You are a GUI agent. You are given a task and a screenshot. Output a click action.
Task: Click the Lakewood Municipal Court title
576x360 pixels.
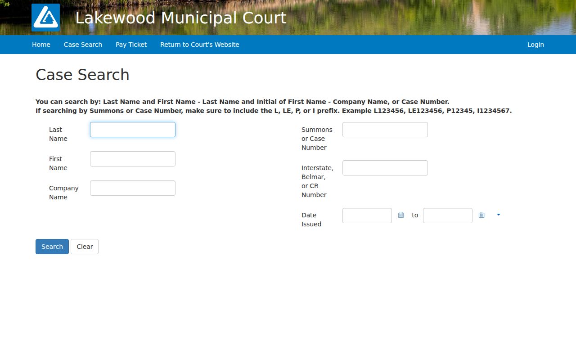pos(181,18)
